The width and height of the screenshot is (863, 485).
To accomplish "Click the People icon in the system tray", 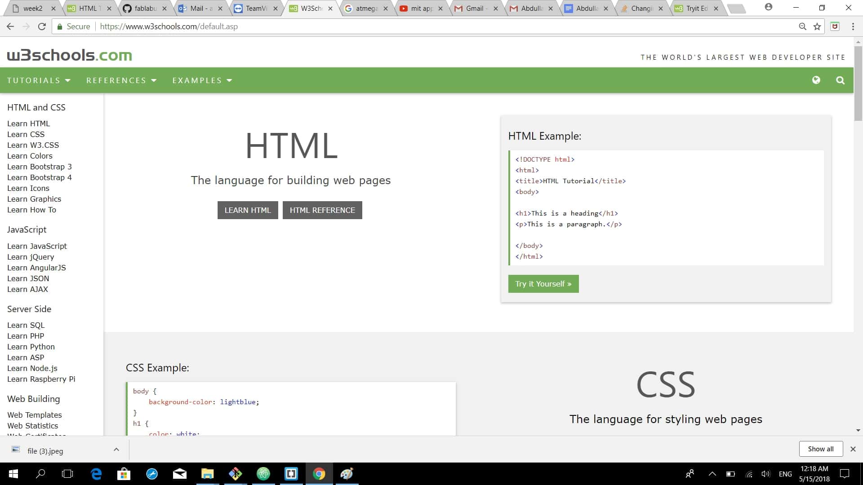I will (690, 474).
